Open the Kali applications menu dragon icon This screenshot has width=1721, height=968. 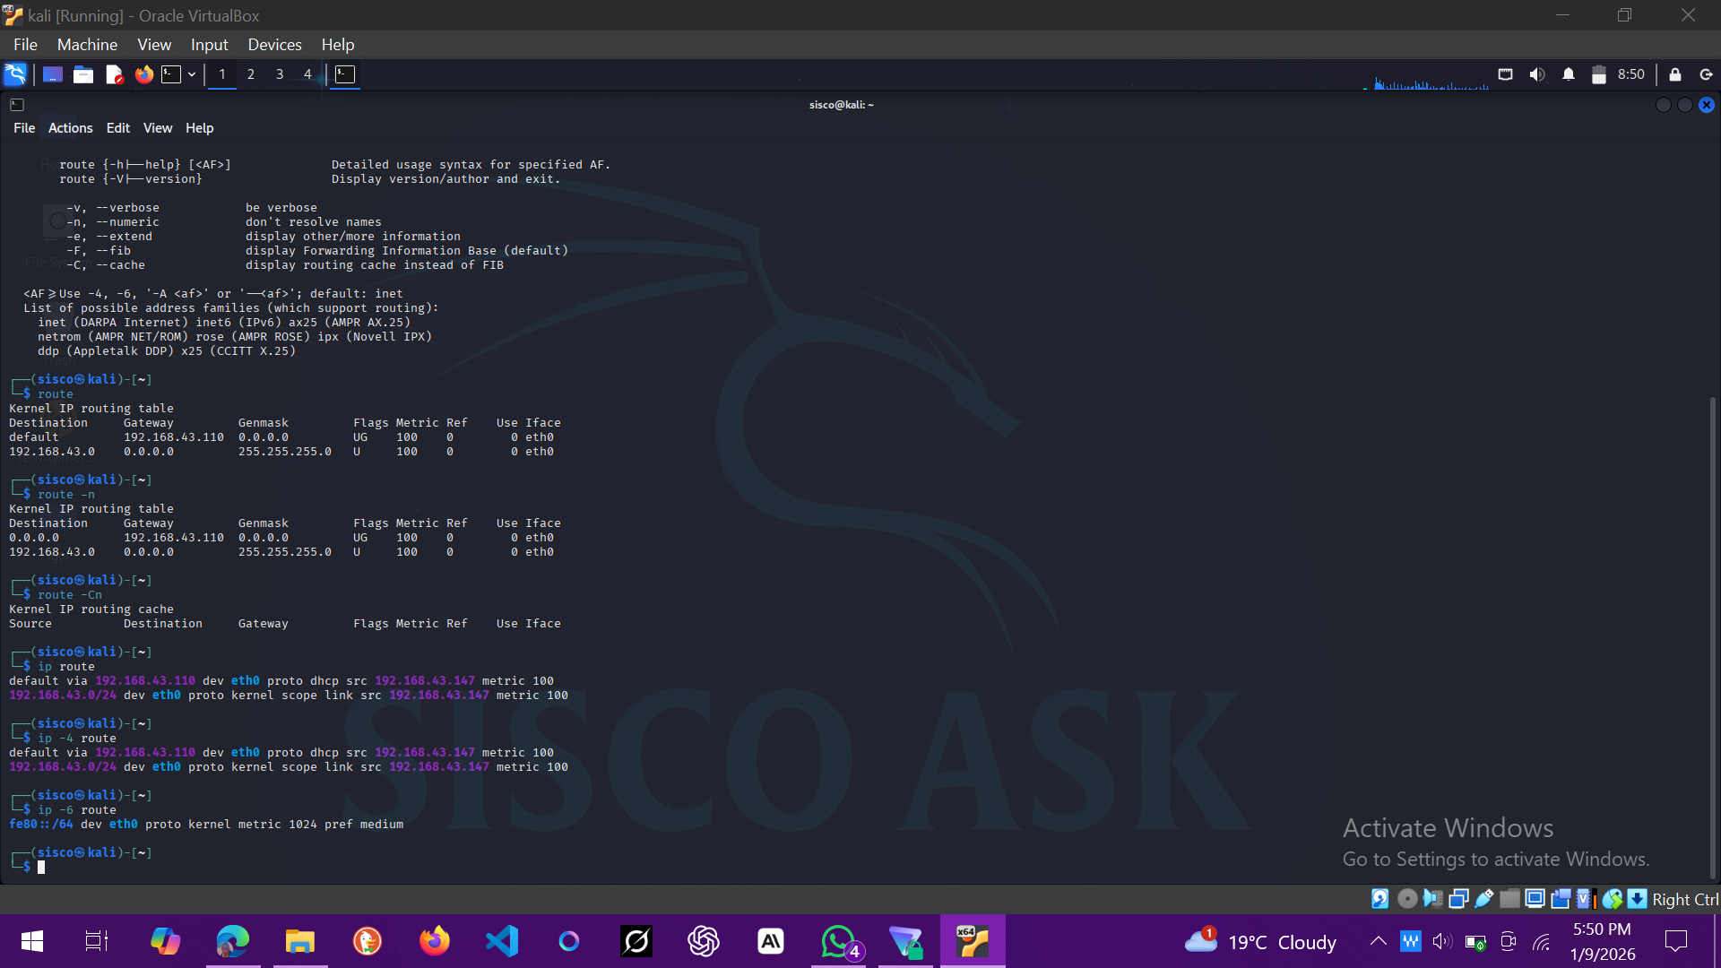point(15,74)
